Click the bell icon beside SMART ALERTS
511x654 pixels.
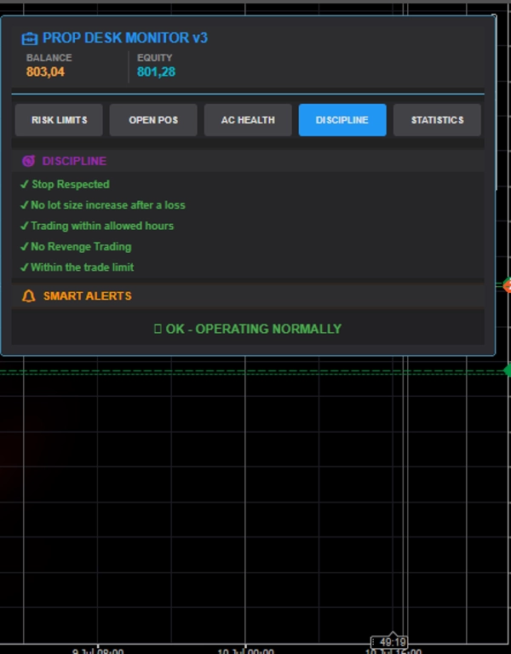coord(28,296)
